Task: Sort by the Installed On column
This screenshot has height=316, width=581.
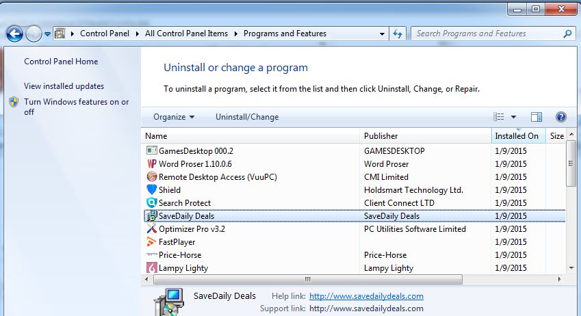Action: point(518,136)
